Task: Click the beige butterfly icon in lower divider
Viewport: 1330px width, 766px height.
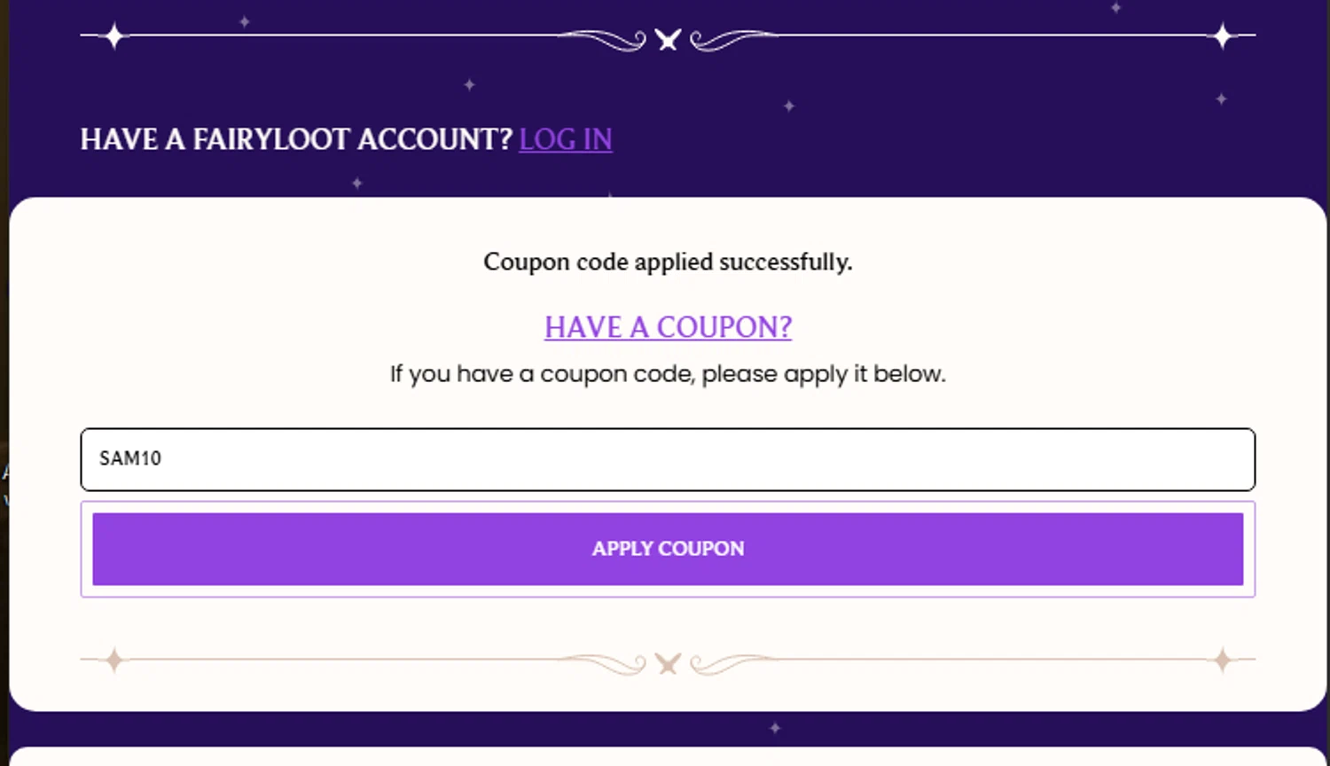Action: pyautogui.click(x=668, y=663)
